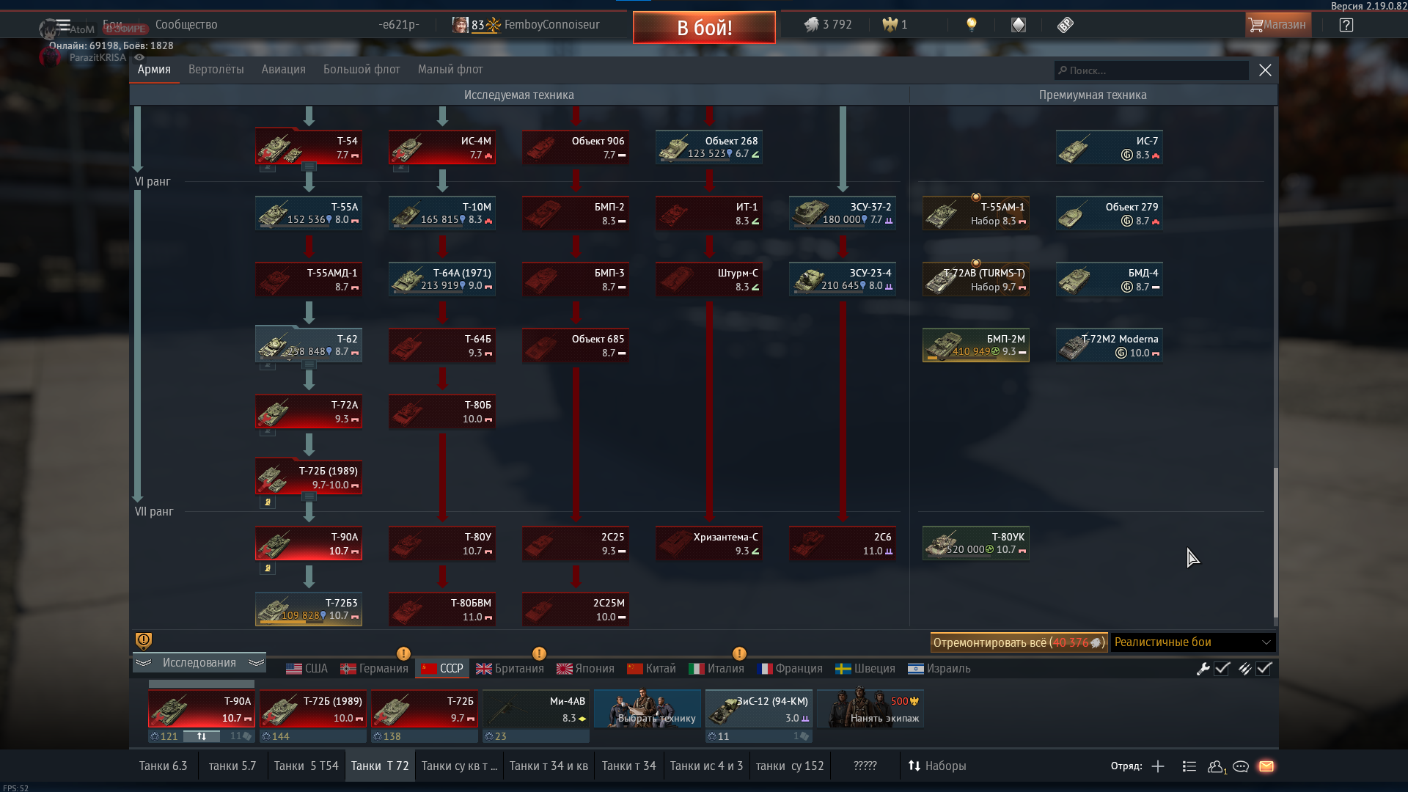Choose the Израиль nation tab

939,669
